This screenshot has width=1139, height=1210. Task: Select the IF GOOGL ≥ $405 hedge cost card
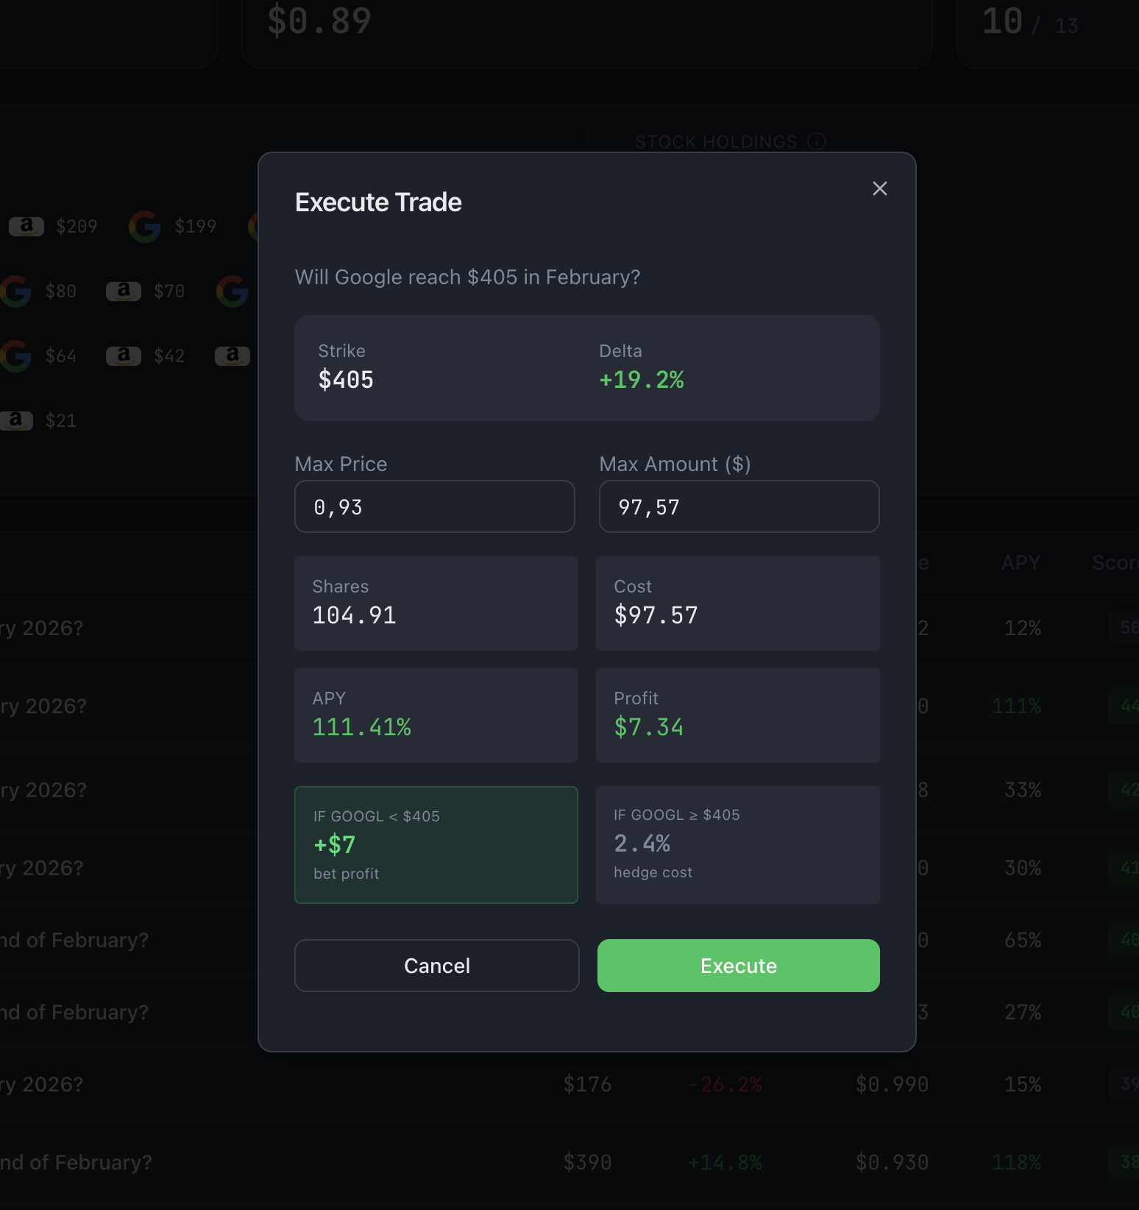737,844
